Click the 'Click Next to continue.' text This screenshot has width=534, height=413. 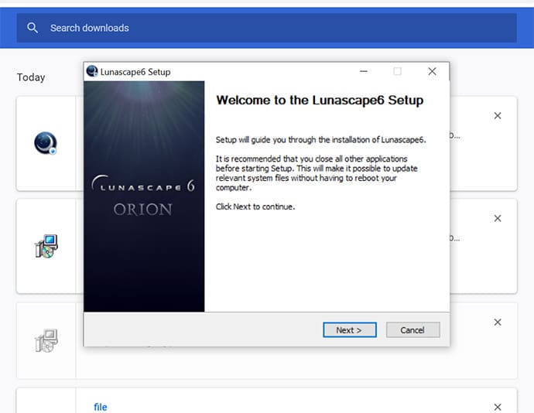(255, 206)
